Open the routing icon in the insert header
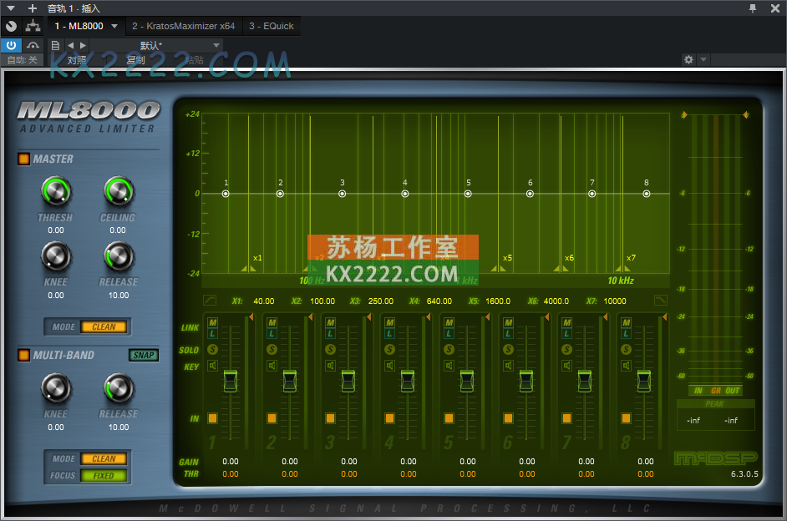 [x=33, y=26]
